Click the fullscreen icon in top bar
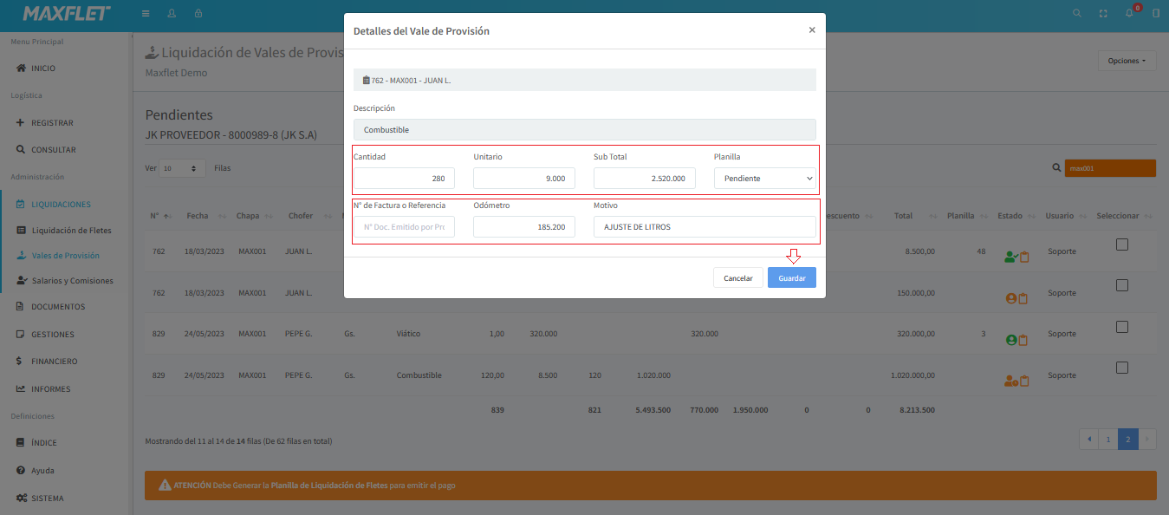Screen dimensions: 1169x515 tap(1103, 14)
